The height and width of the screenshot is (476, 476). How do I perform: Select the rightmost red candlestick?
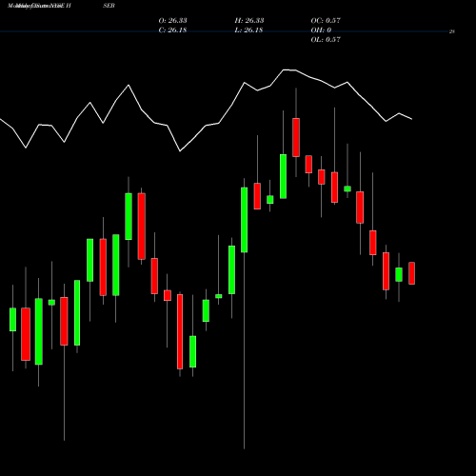point(411,273)
